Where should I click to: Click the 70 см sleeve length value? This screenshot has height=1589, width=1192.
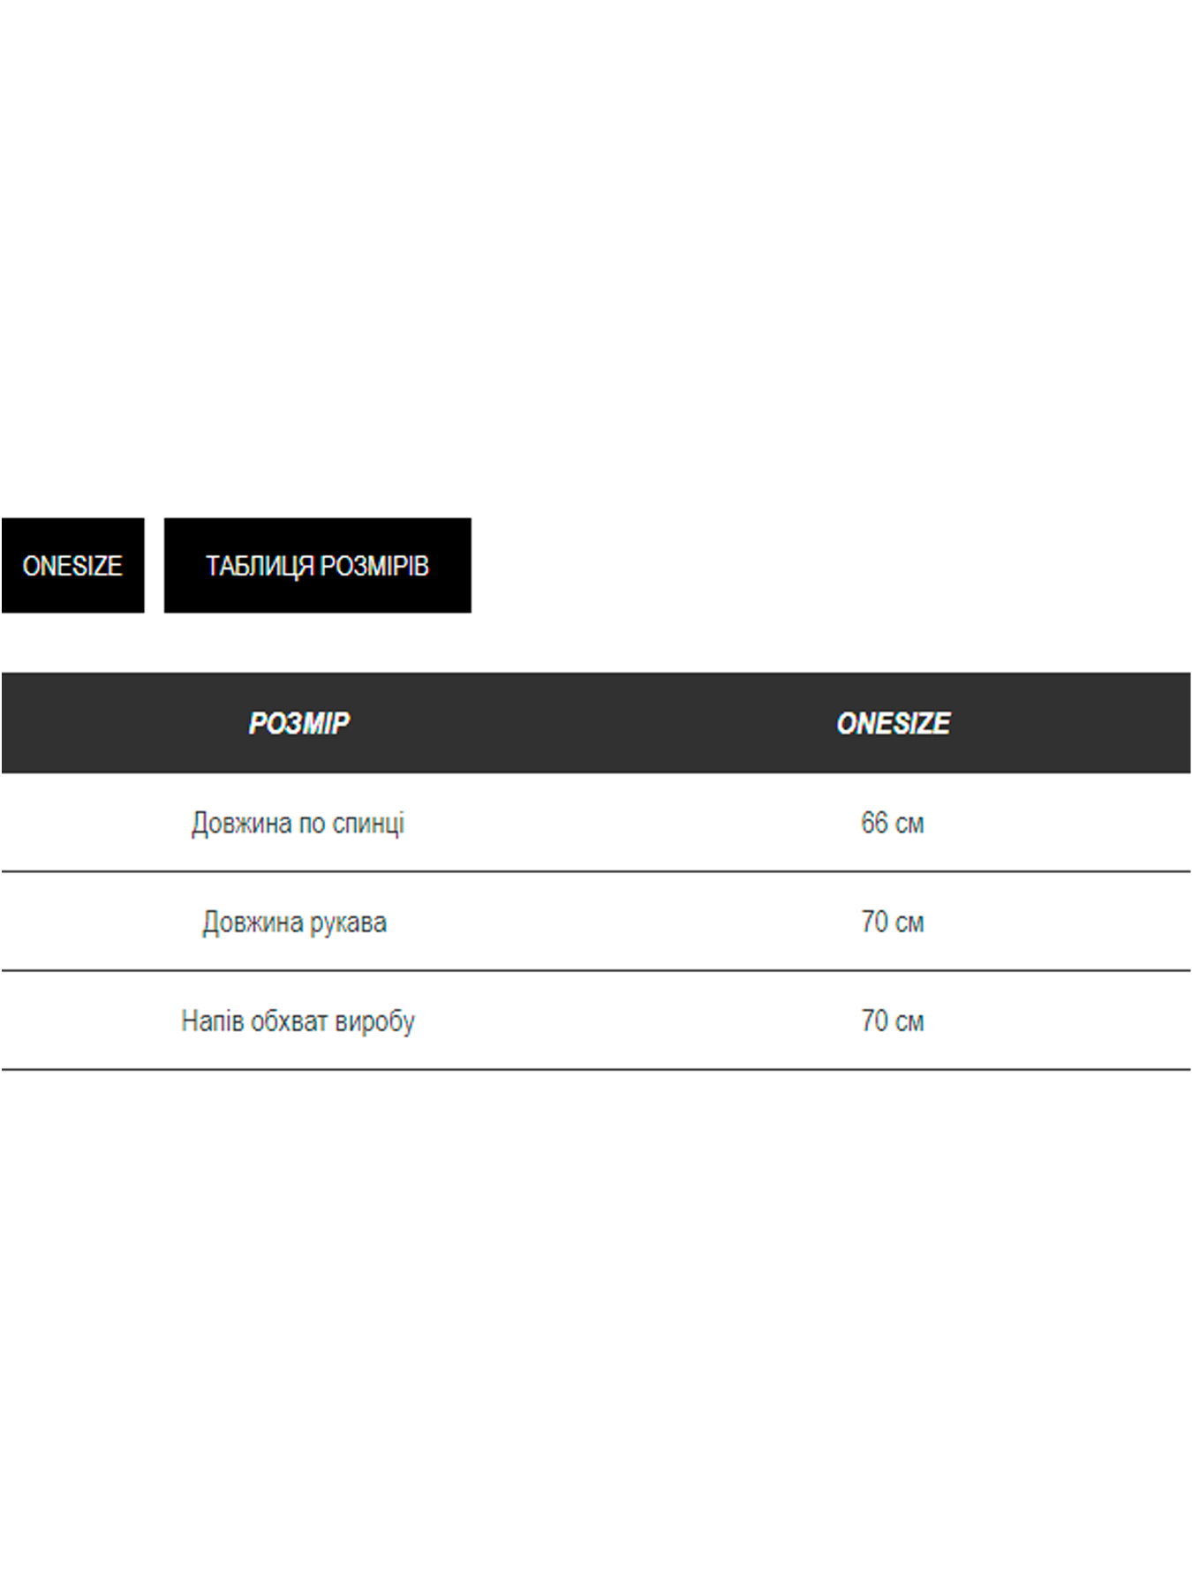[893, 922]
